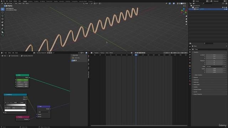
Task: Click the ColorRamp white color swatch
Action: [x=15, y=110]
